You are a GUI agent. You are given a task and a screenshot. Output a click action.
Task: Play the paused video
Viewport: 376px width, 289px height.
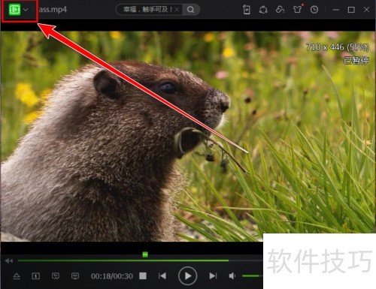coord(187,276)
